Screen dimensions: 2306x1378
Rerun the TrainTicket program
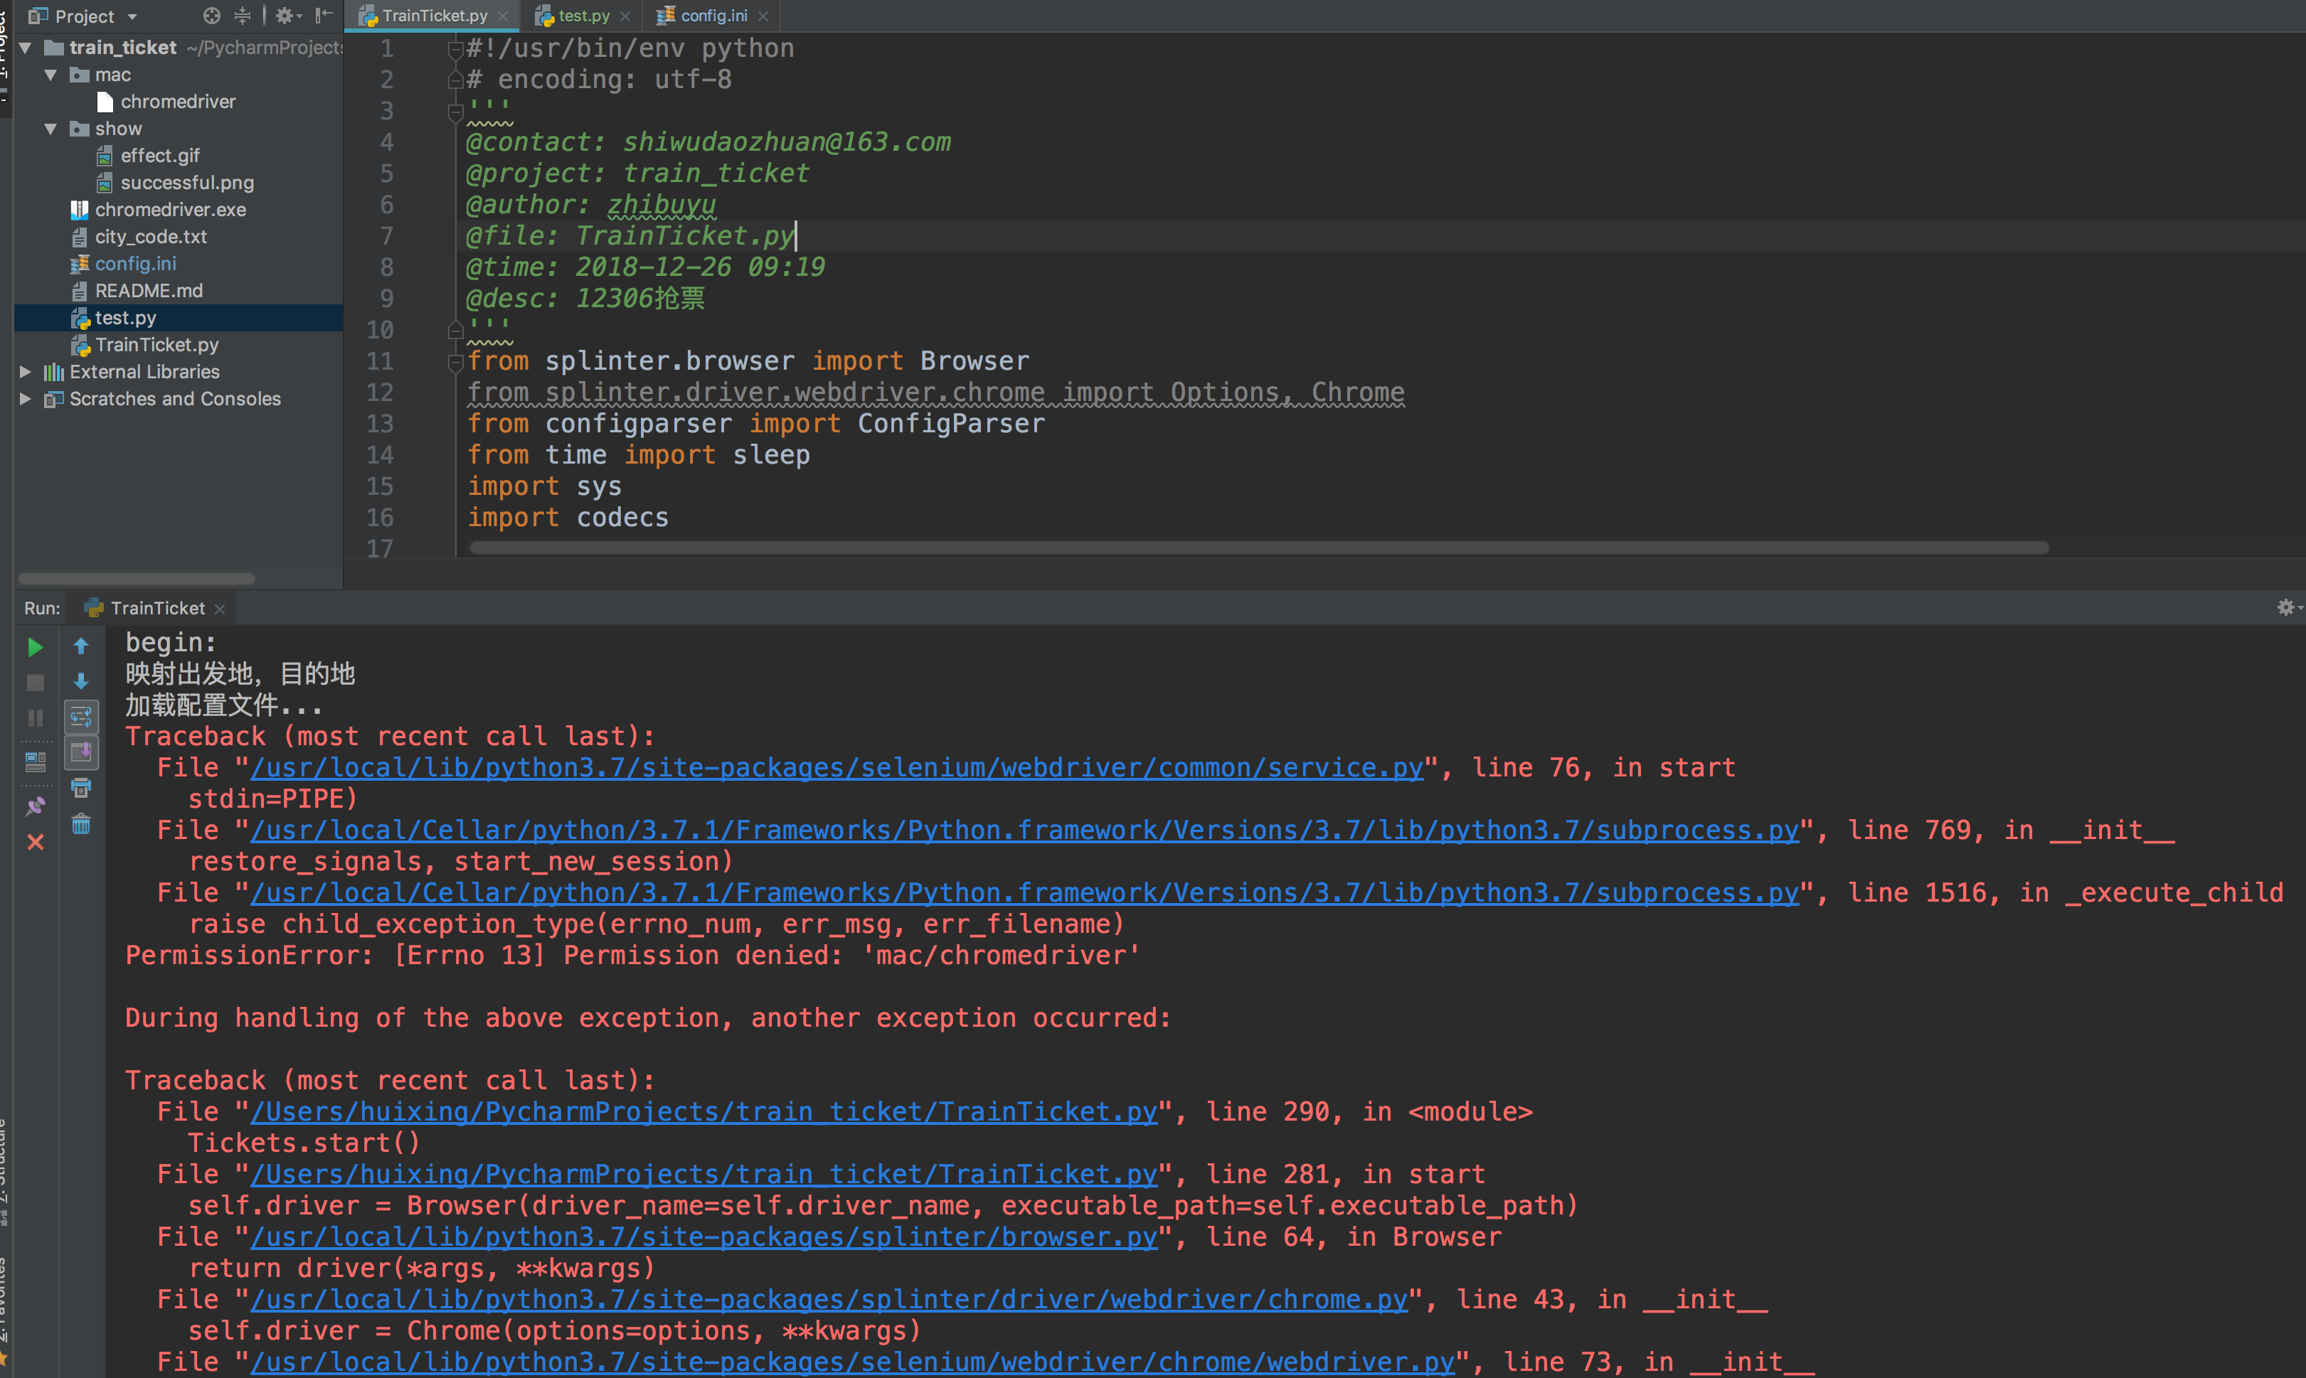tap(36, 646)
